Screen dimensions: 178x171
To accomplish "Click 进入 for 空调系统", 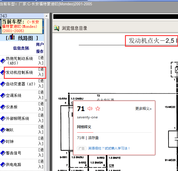I will tap(41, 95).
